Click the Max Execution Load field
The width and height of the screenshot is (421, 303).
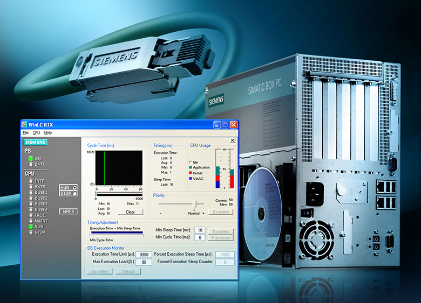pyautogui.click(x=144, y=262)
